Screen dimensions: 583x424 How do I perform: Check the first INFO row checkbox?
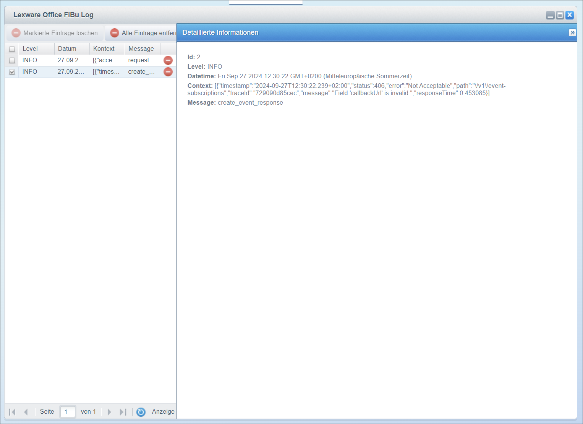(x=12, y=60)
